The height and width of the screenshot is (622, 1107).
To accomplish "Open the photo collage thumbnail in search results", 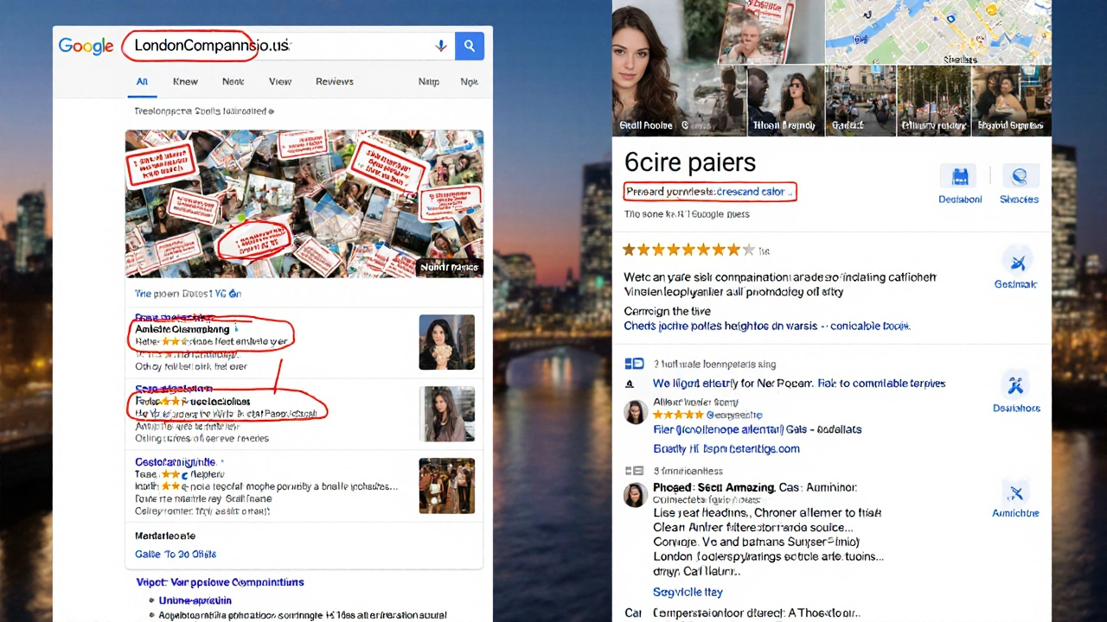I will click(x=304, y=203).
